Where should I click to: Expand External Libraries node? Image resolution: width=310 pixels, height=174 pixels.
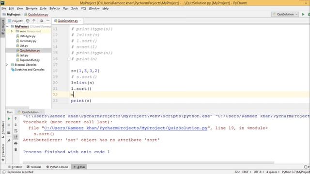click(x=7, y=65)
